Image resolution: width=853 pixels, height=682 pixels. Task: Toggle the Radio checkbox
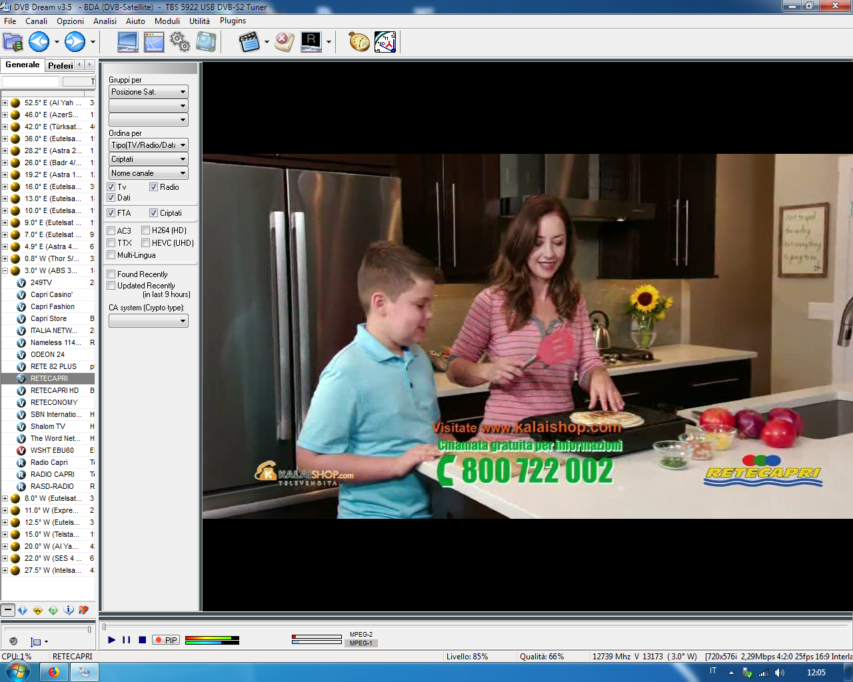pos(153,187)
